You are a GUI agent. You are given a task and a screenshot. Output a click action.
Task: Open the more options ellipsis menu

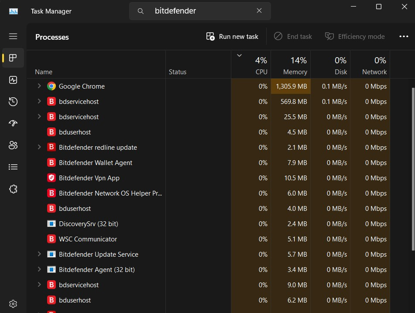tap(404, 36)
